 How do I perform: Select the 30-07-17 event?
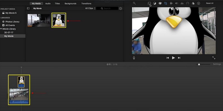point(9,32)
